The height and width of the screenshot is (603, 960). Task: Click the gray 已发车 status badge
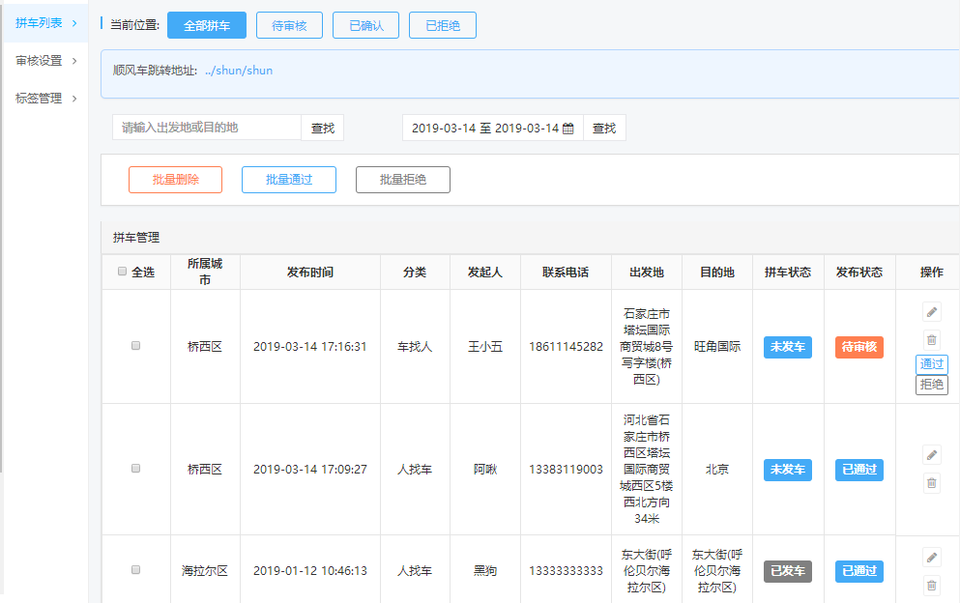(787, 571)
